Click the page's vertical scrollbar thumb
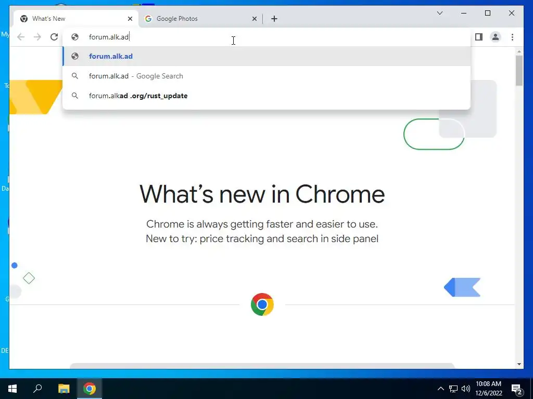This screenshot has width=533, height=399. [x=519, y=70]
